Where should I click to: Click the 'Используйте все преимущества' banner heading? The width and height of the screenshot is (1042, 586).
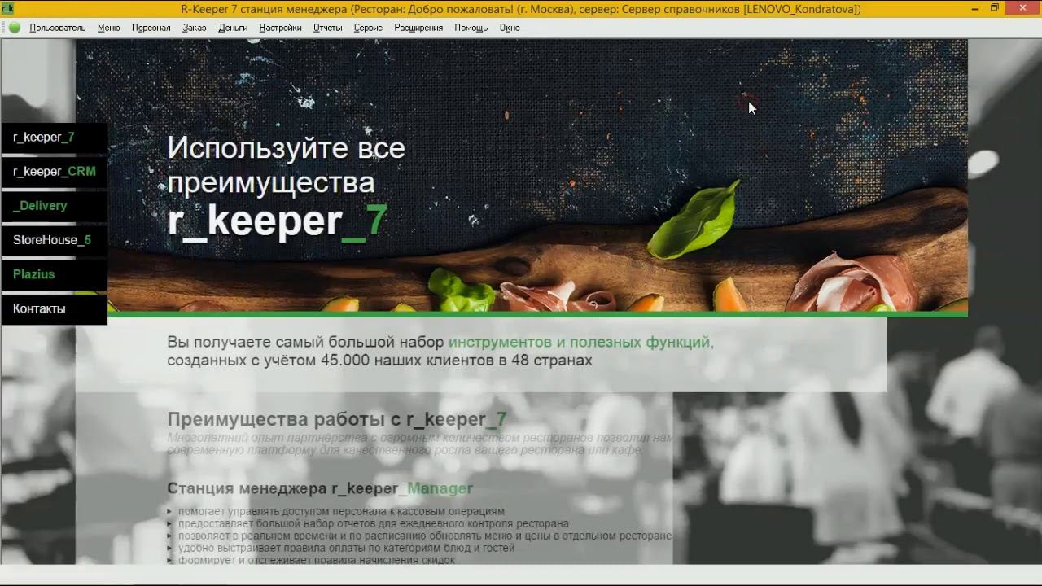(286, 165)
